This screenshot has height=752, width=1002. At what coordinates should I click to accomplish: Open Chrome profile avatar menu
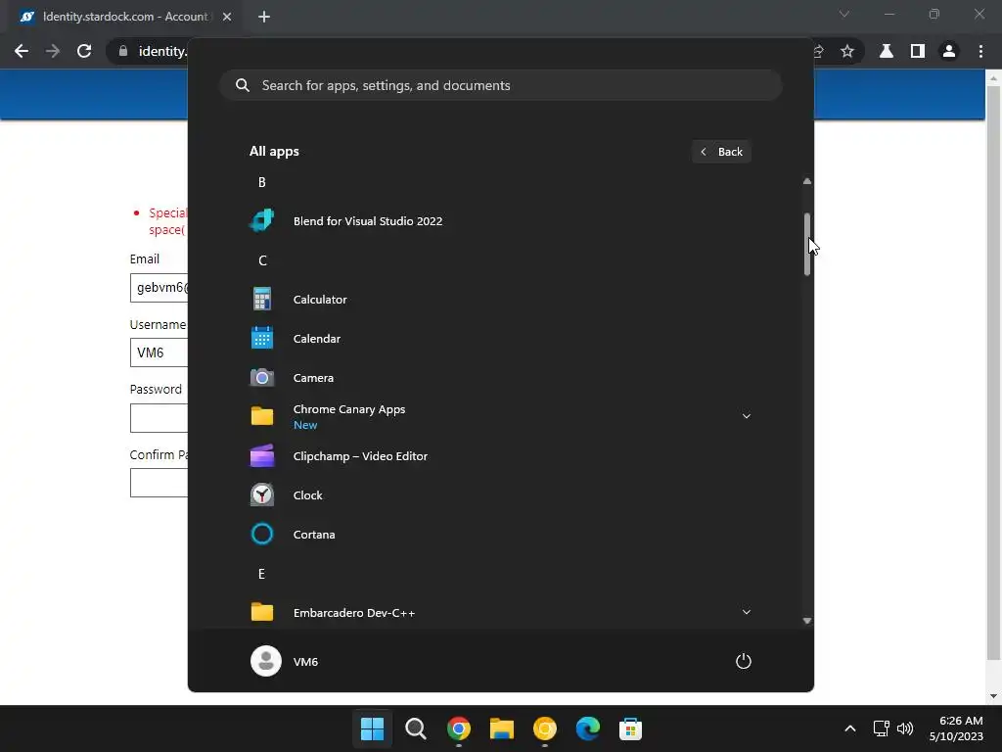coord(949,51)
